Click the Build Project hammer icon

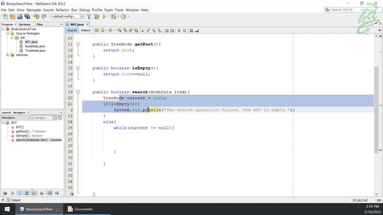point(89,17)
